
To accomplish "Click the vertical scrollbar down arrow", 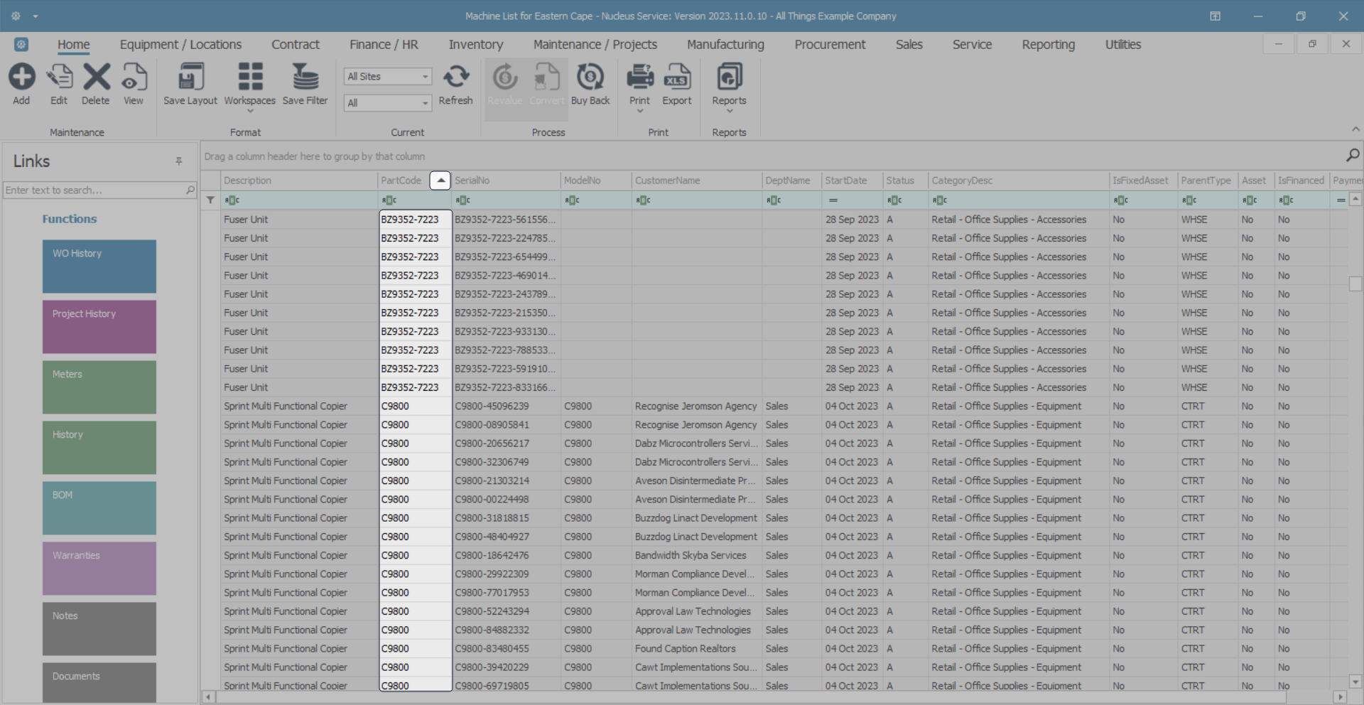I will [x=1355, y=682].
